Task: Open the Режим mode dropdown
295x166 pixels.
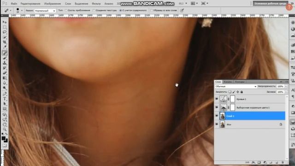Action: click(x=45, y=11)
